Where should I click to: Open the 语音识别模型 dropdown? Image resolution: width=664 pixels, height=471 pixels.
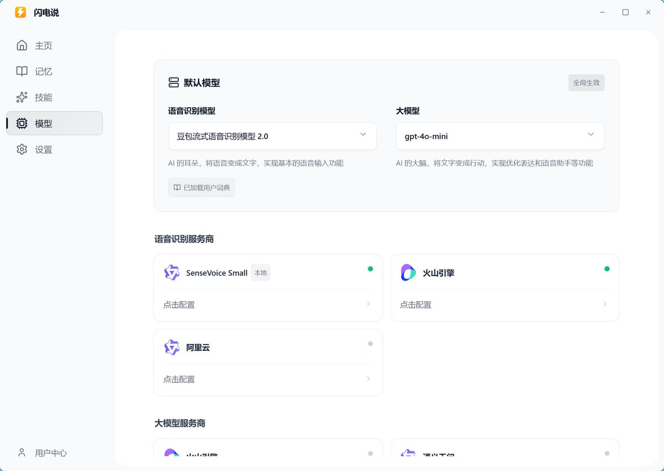click(272, 136)
